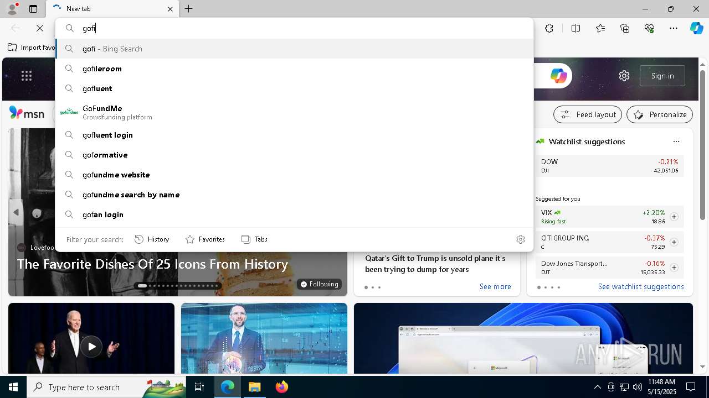Select the 'gofileroom' suggestion
The width and height of the screenshot is (709, 398).
294,69
